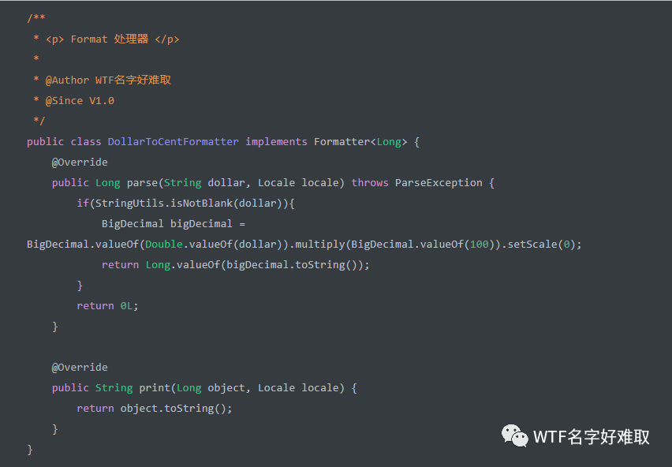The image size is (672, 467).
Task: Click the Format 处理器 comment text
Action: click(x=110, y=39)
